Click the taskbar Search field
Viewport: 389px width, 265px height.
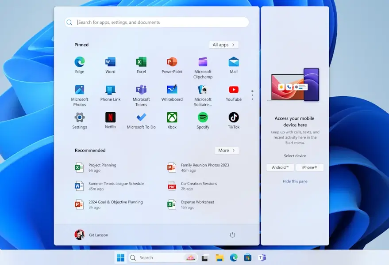[163, 257]
